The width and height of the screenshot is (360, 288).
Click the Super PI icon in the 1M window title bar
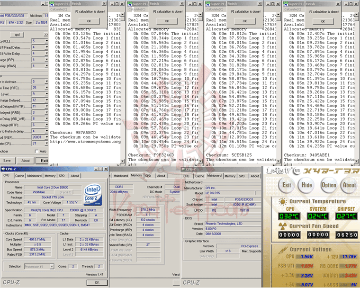(52, 4)
